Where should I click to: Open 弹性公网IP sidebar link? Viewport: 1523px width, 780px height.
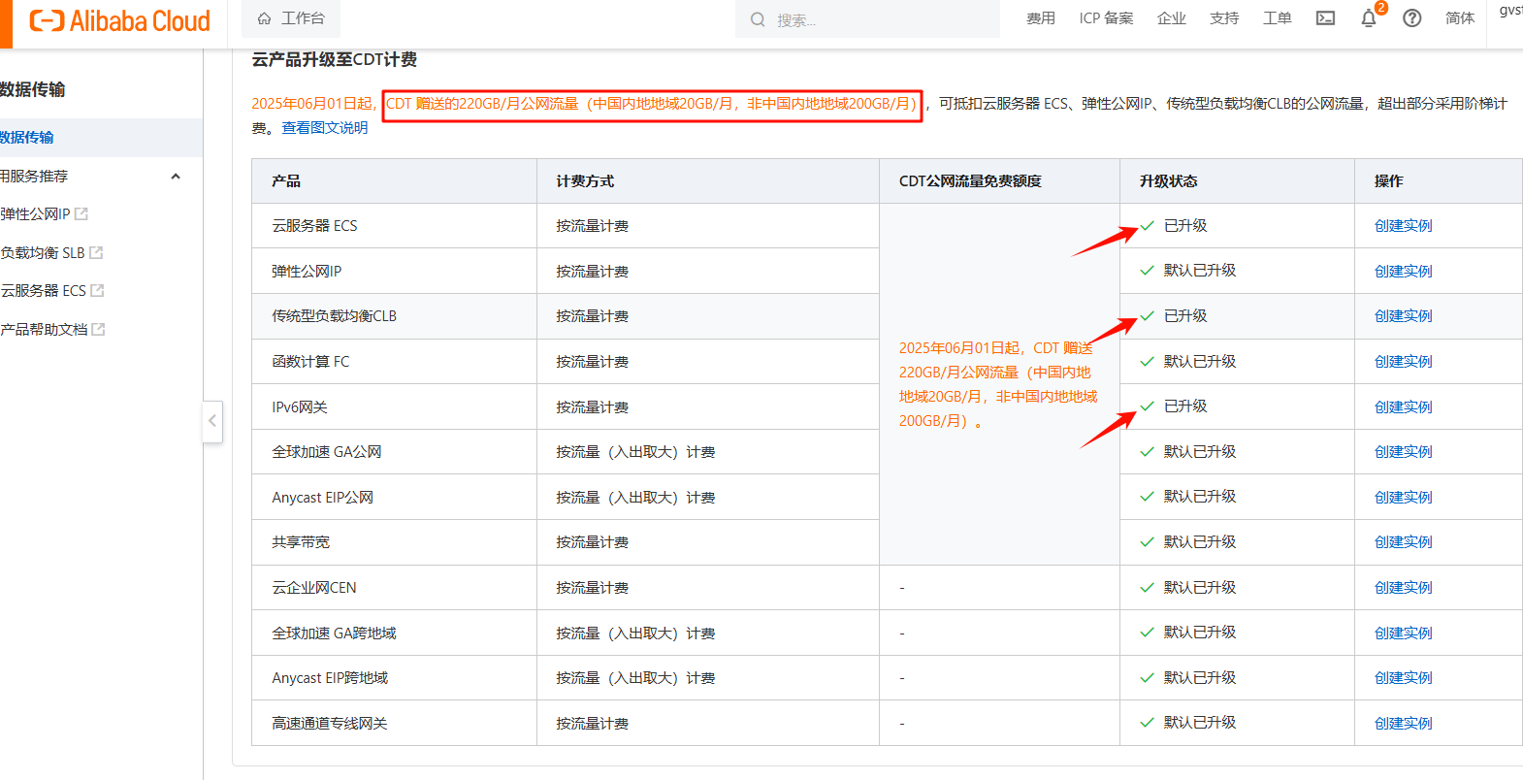[35, 213]
